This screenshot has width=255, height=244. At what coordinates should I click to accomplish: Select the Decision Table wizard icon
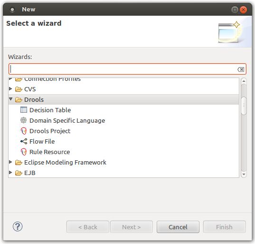[24, 110]
